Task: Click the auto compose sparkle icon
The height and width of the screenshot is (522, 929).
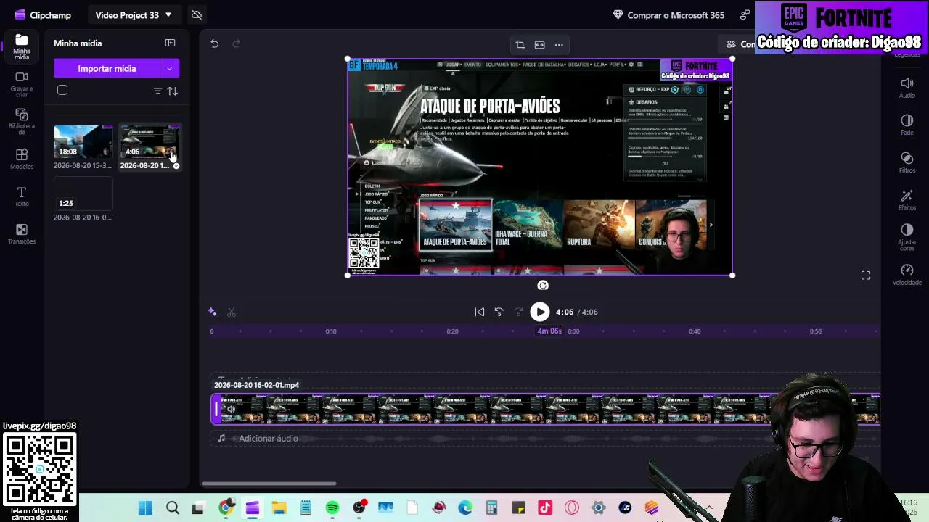Action: 212,312
